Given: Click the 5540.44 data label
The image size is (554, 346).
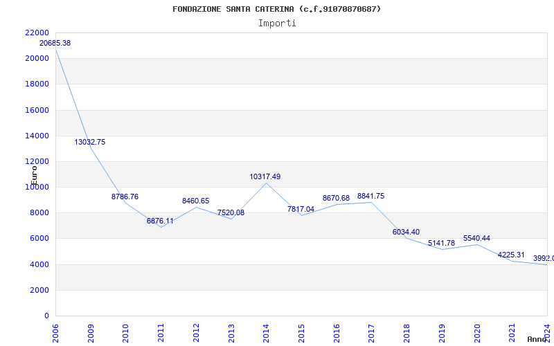Looking at the screenshot, I should click(x=476, y=238).
